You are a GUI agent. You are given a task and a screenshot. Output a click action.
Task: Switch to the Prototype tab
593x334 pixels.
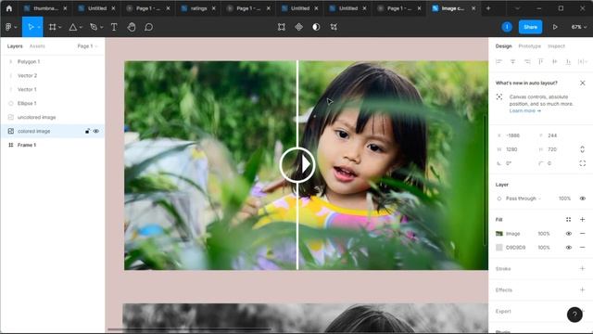pyautogui.click(x=529, y=46)
